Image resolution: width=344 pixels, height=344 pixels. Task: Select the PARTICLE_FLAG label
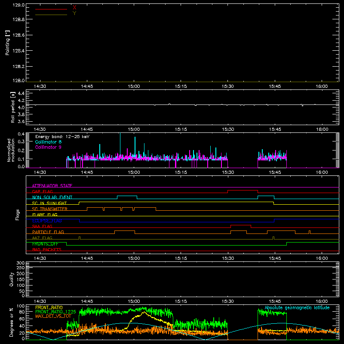[48, 232]
